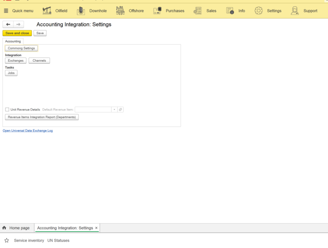This screenshot has width=328, height=248.
Task: Open the Settings gear icon
Action: pyautogui.click(x=258, y=11)
